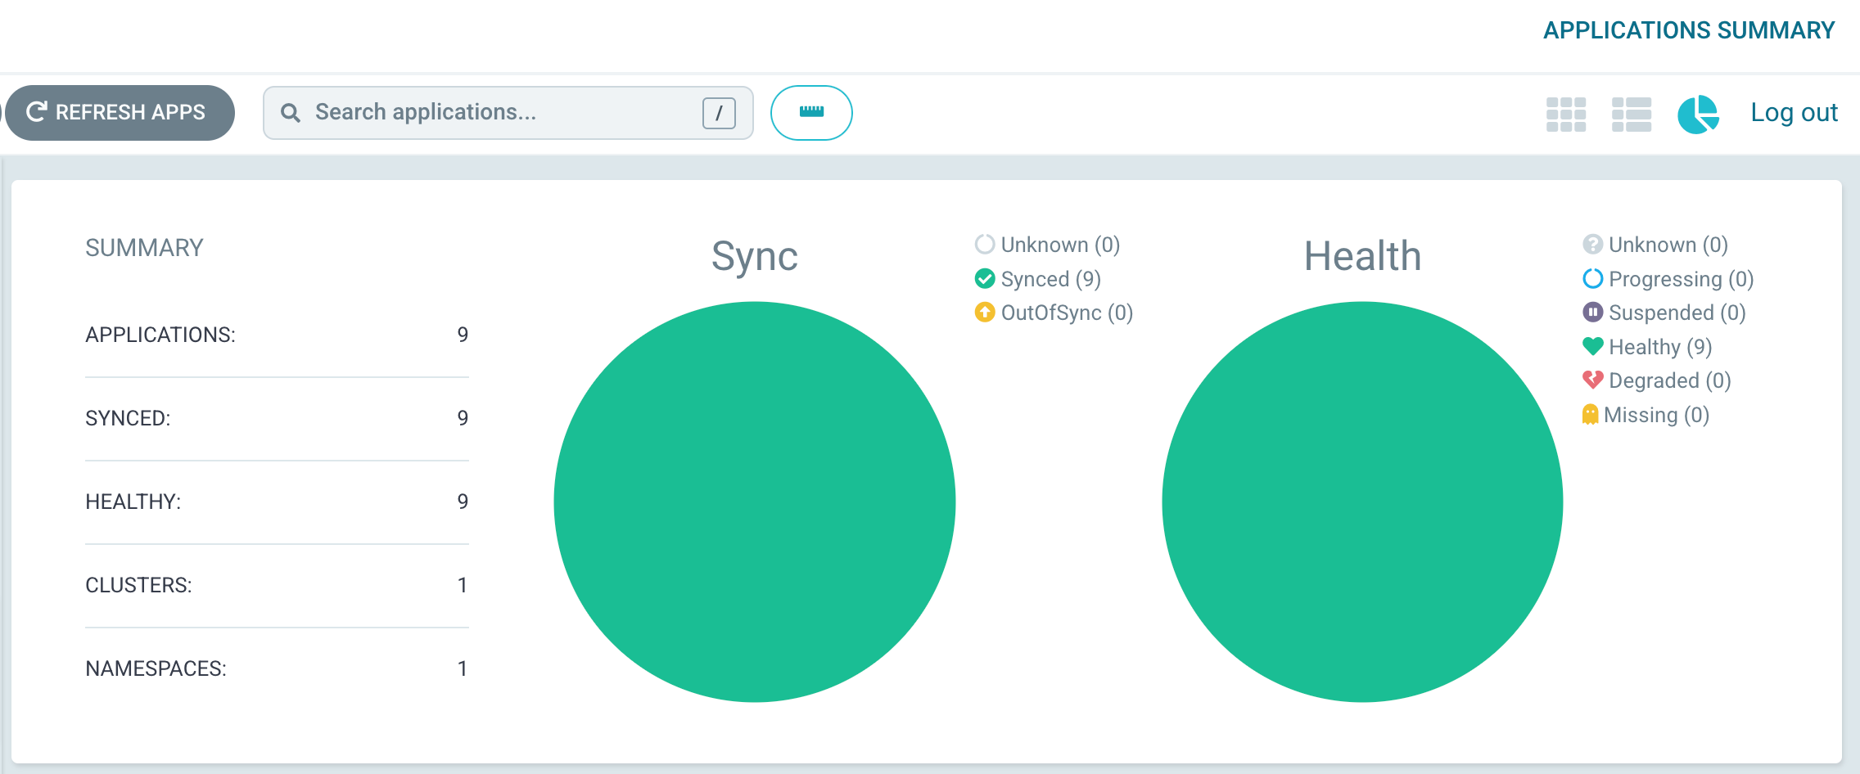Image resolution: width=1860 pixels, height=774 pixels.
Task: Log out of the session
Action: coord(1794,113)
